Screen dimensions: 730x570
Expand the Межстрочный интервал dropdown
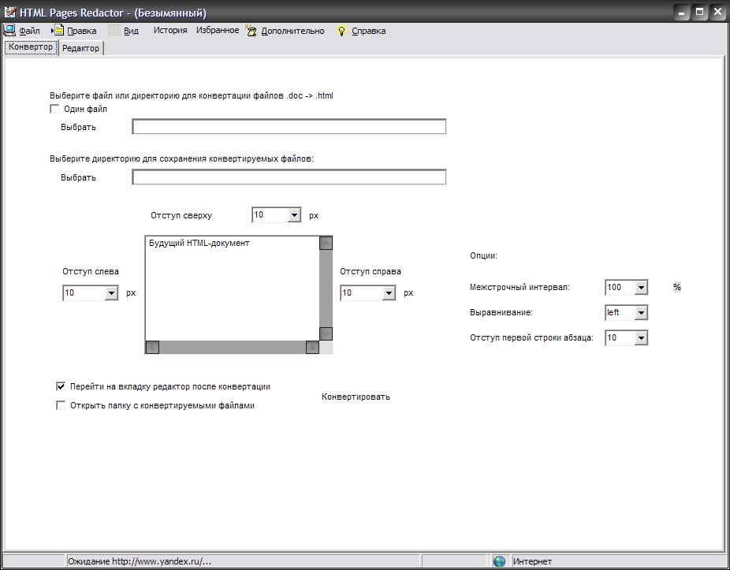point(641,287)
